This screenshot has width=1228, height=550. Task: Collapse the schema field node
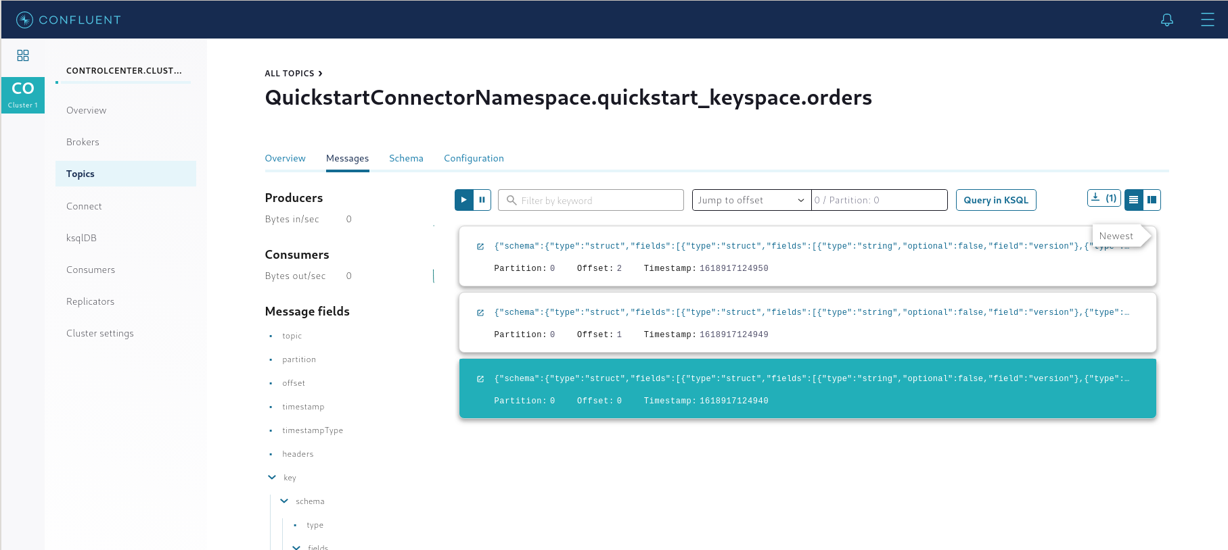(284, 501)
